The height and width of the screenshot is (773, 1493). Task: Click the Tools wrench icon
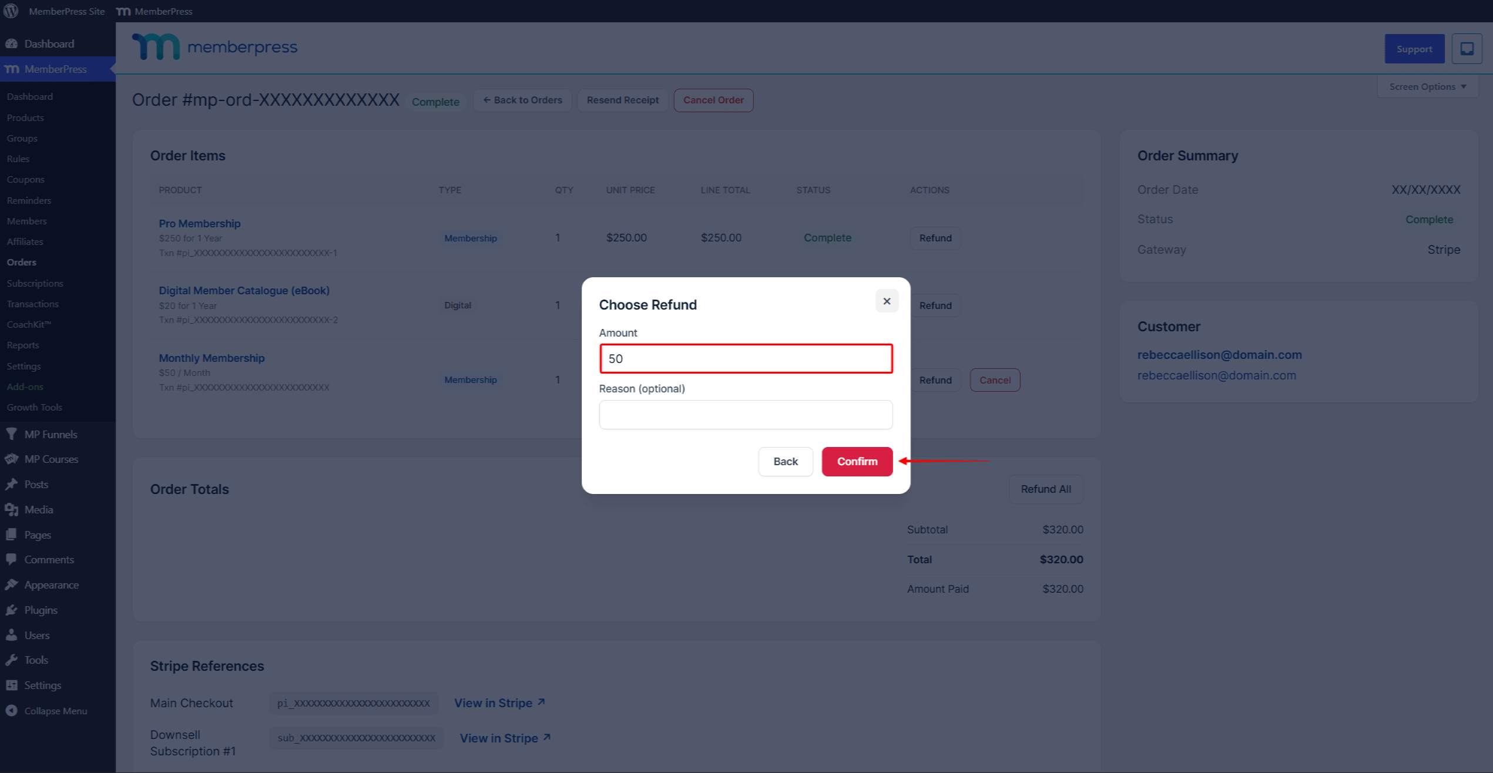(x=11, y=660)
